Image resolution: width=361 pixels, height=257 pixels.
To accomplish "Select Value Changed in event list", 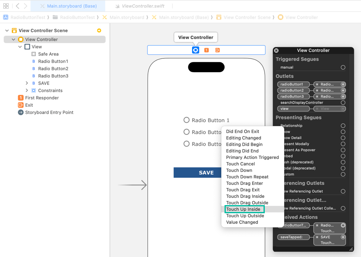I will 242,222.
